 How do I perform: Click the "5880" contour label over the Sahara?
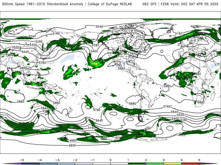[197, 74]
